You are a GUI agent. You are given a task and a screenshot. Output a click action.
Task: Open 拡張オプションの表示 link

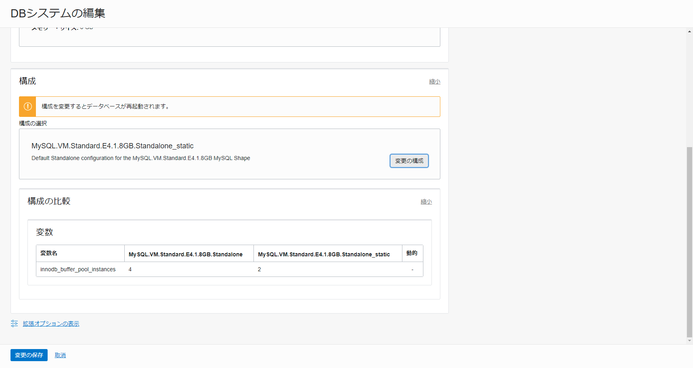(x=51, y=324)
